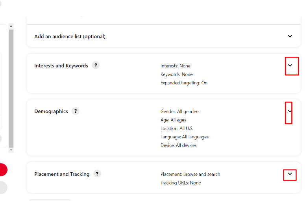Viewport: 307px width, 201px height.
Task: Click the gray circular button below red one
Action: coord(2,188)
